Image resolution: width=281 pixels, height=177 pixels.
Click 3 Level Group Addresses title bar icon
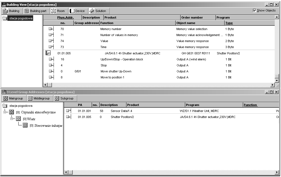(x=4, y=92)
